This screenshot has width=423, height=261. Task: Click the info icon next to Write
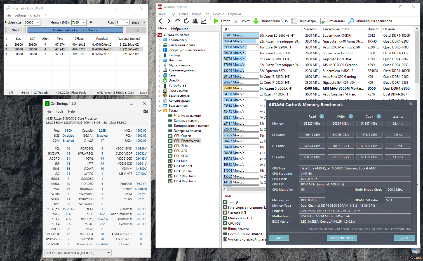351,116
